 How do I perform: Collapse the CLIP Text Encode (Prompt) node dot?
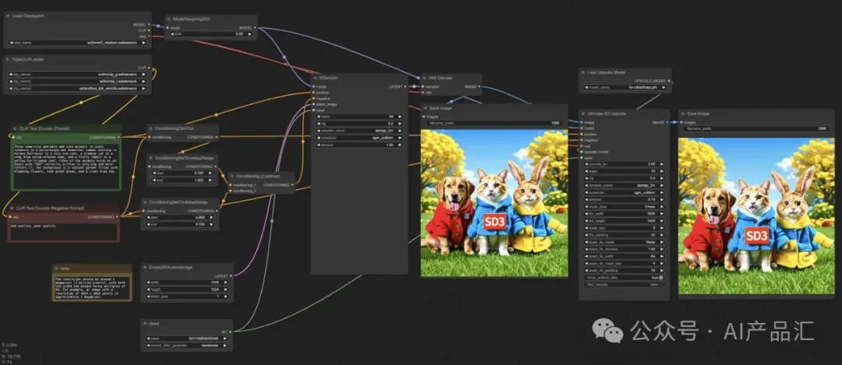tap(15, 128)
